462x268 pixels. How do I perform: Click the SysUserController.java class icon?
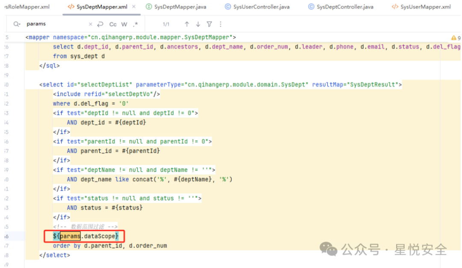click(x=228, y=6)
